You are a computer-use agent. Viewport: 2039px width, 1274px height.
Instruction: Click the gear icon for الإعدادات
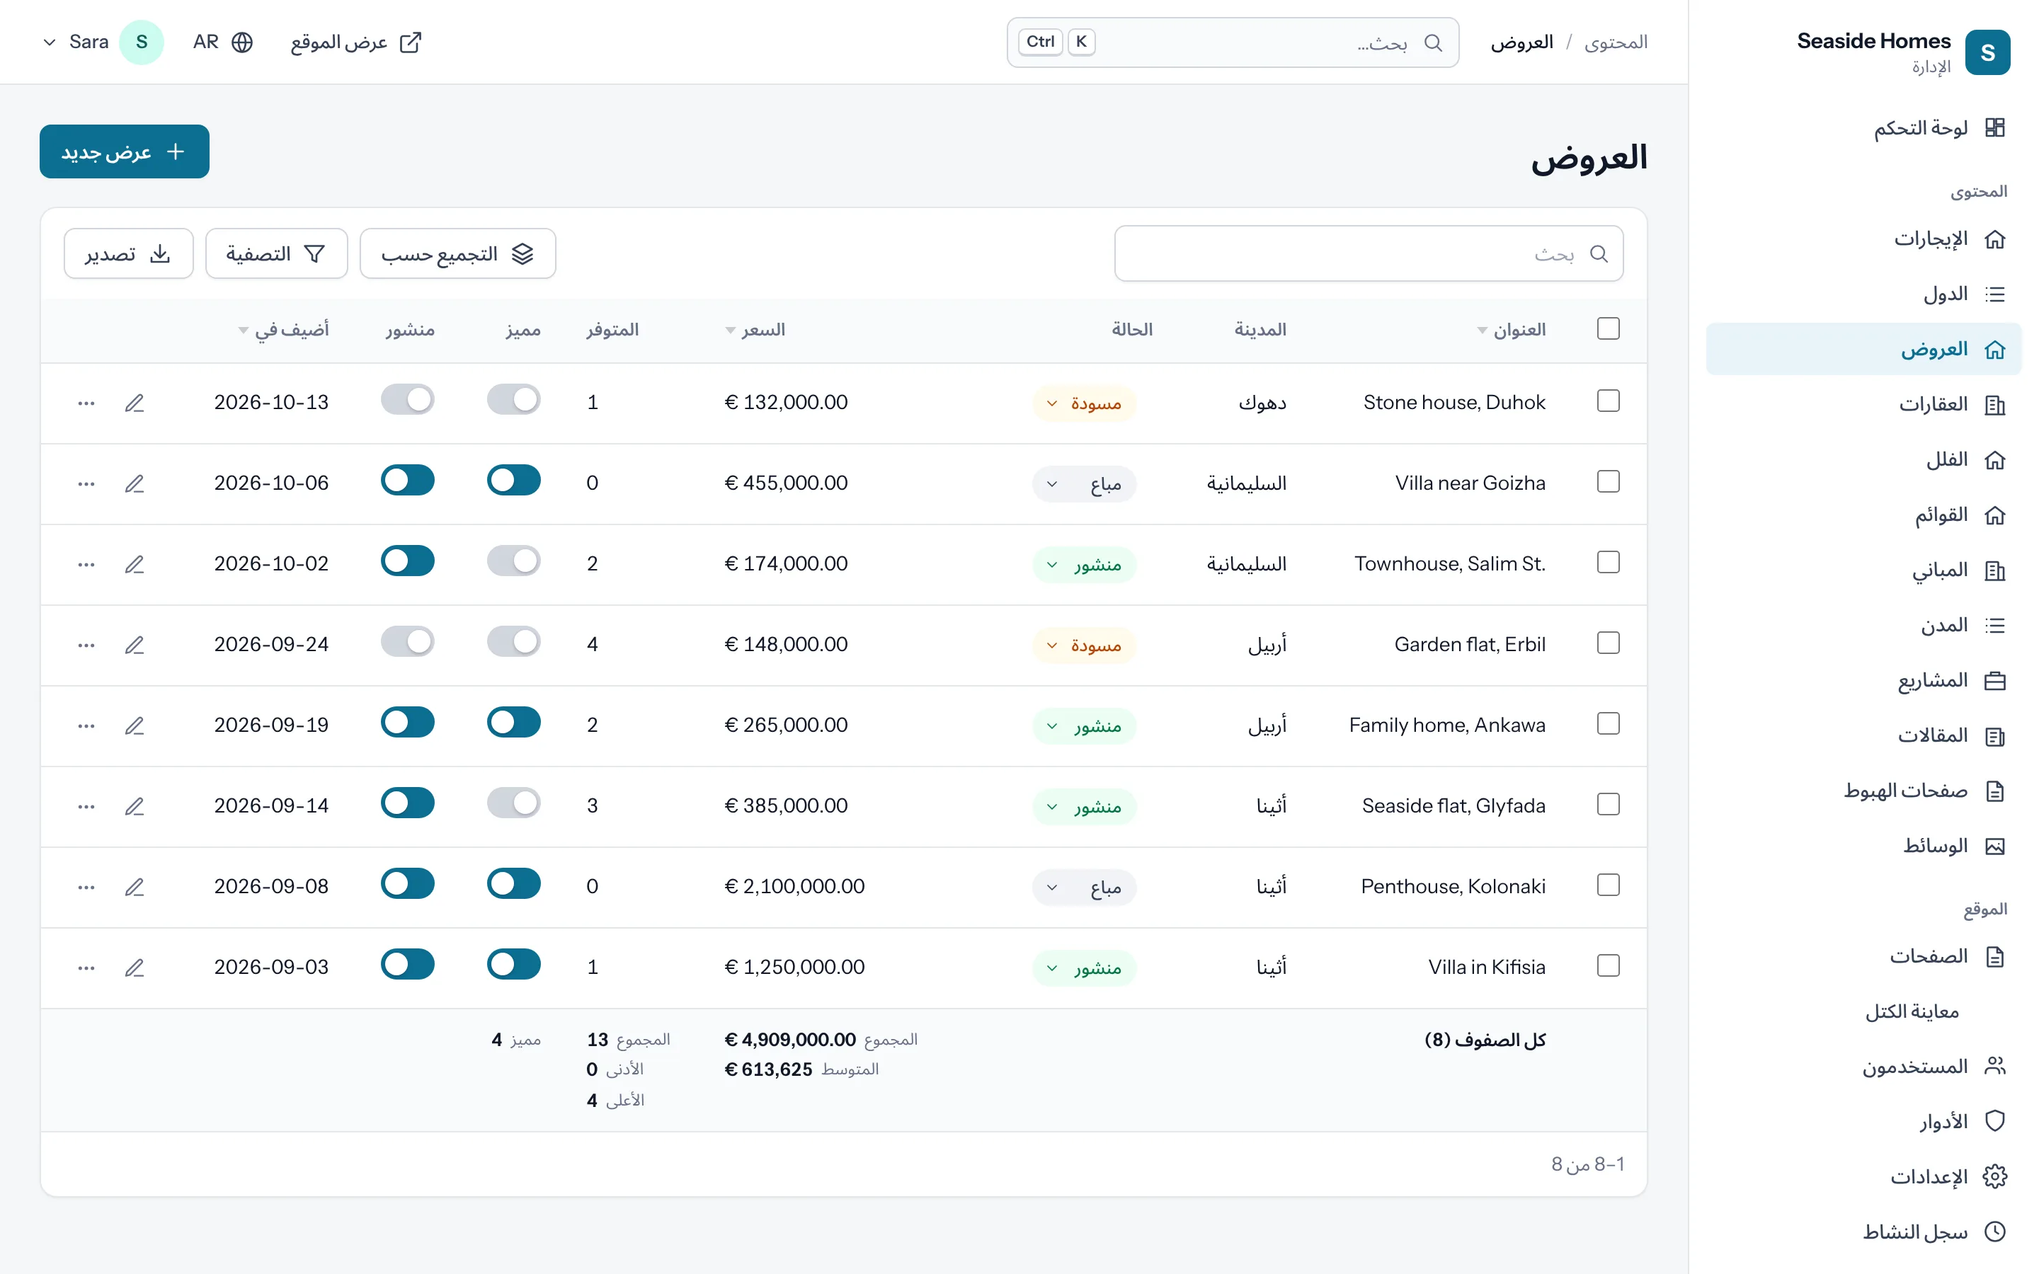1994,1176
